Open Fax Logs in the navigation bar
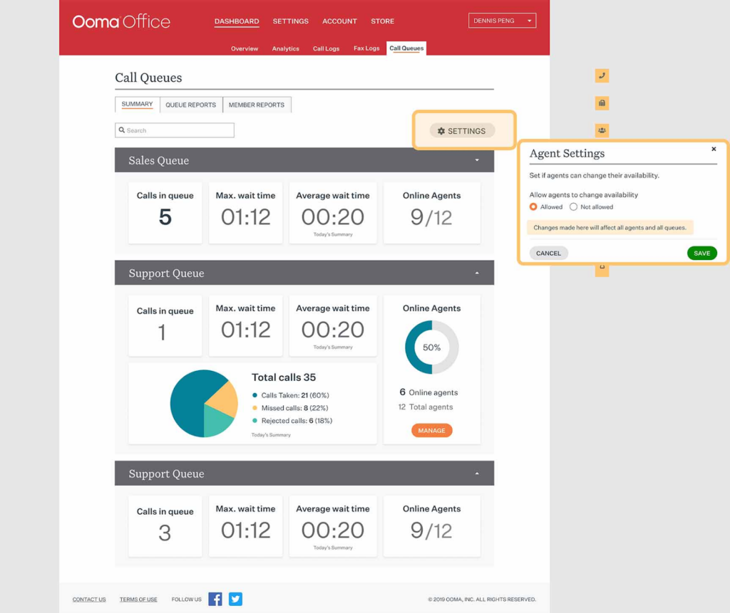Viewport: 730px width, 613px height. pyautogui.click(x=366, y=48)
